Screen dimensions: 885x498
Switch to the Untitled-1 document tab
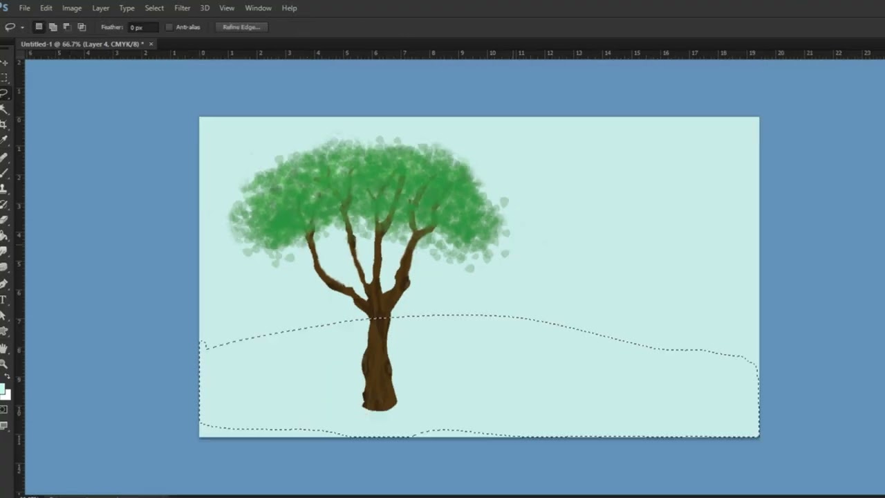pyautogui.click(x=82, y=44)
